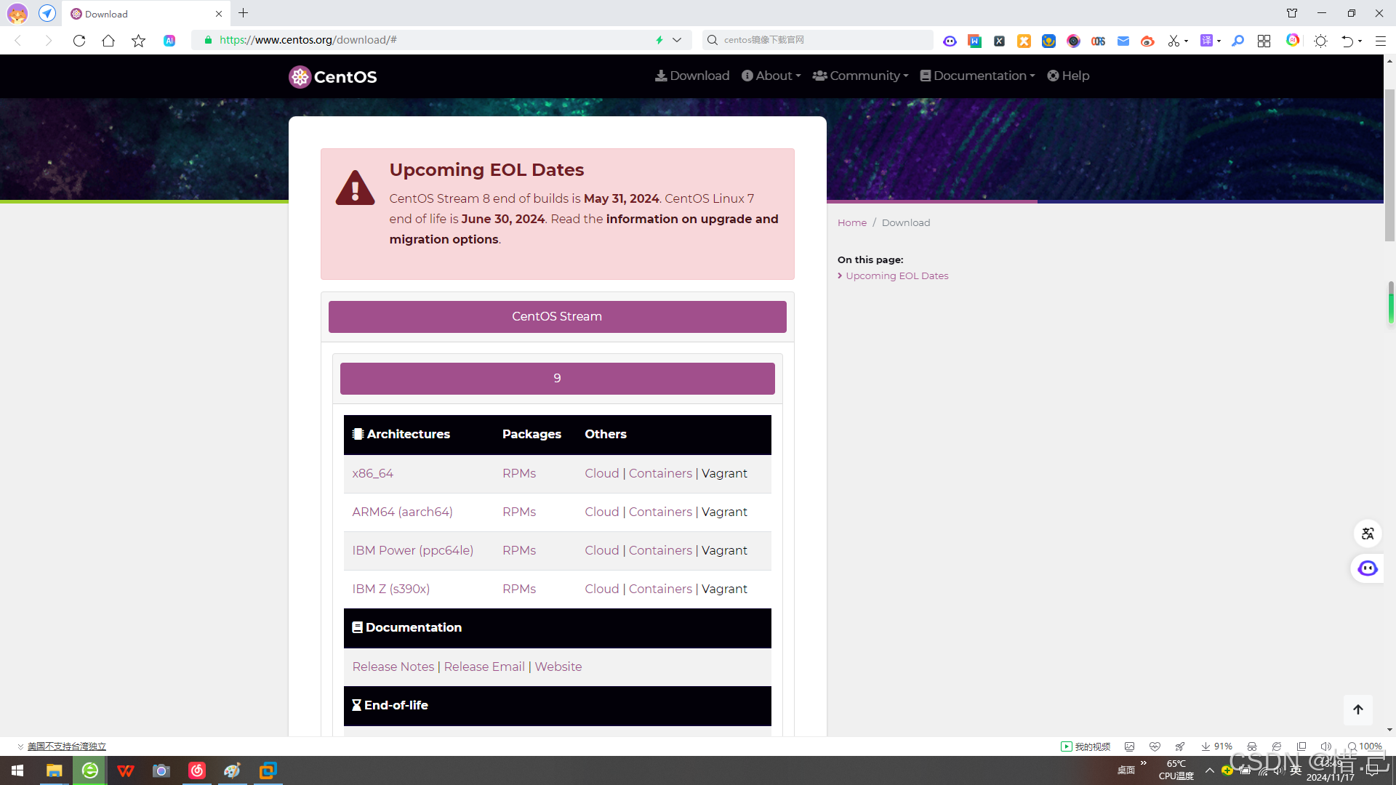Select the Download browser tab

click(145, 14)
